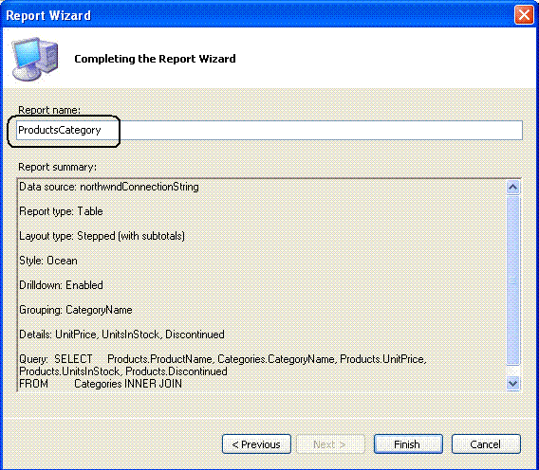Click the computer wizard icon
The height and width of the screenshot is (470, 539).
coord(35,59)
